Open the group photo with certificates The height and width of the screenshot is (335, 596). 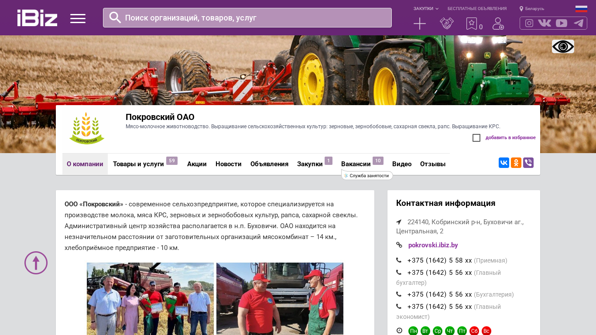coord(150,299)
